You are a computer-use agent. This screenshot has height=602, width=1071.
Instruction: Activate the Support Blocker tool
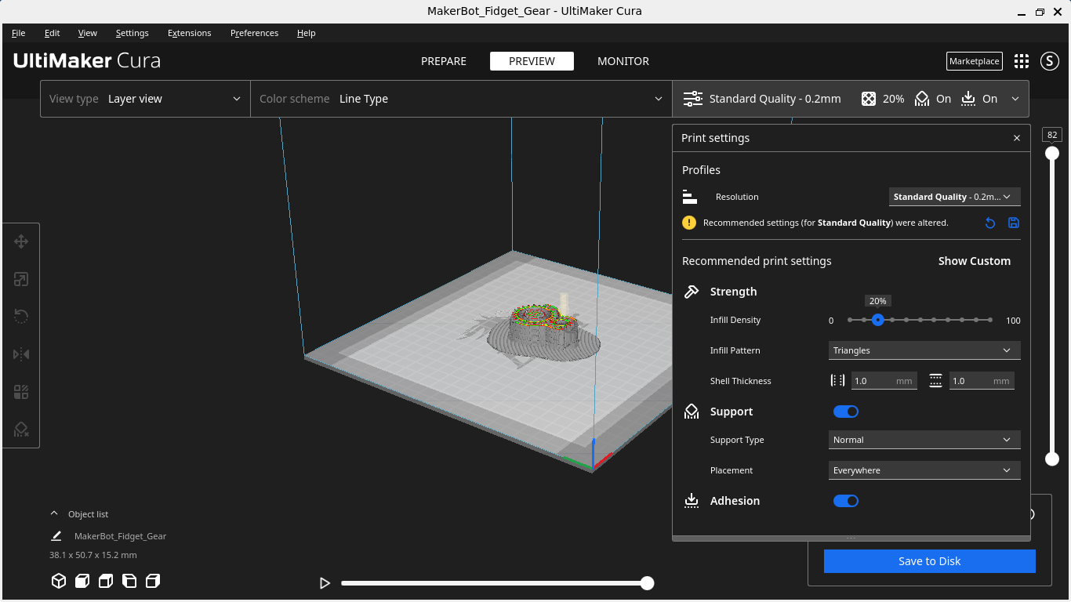click(x=20, y=430)
